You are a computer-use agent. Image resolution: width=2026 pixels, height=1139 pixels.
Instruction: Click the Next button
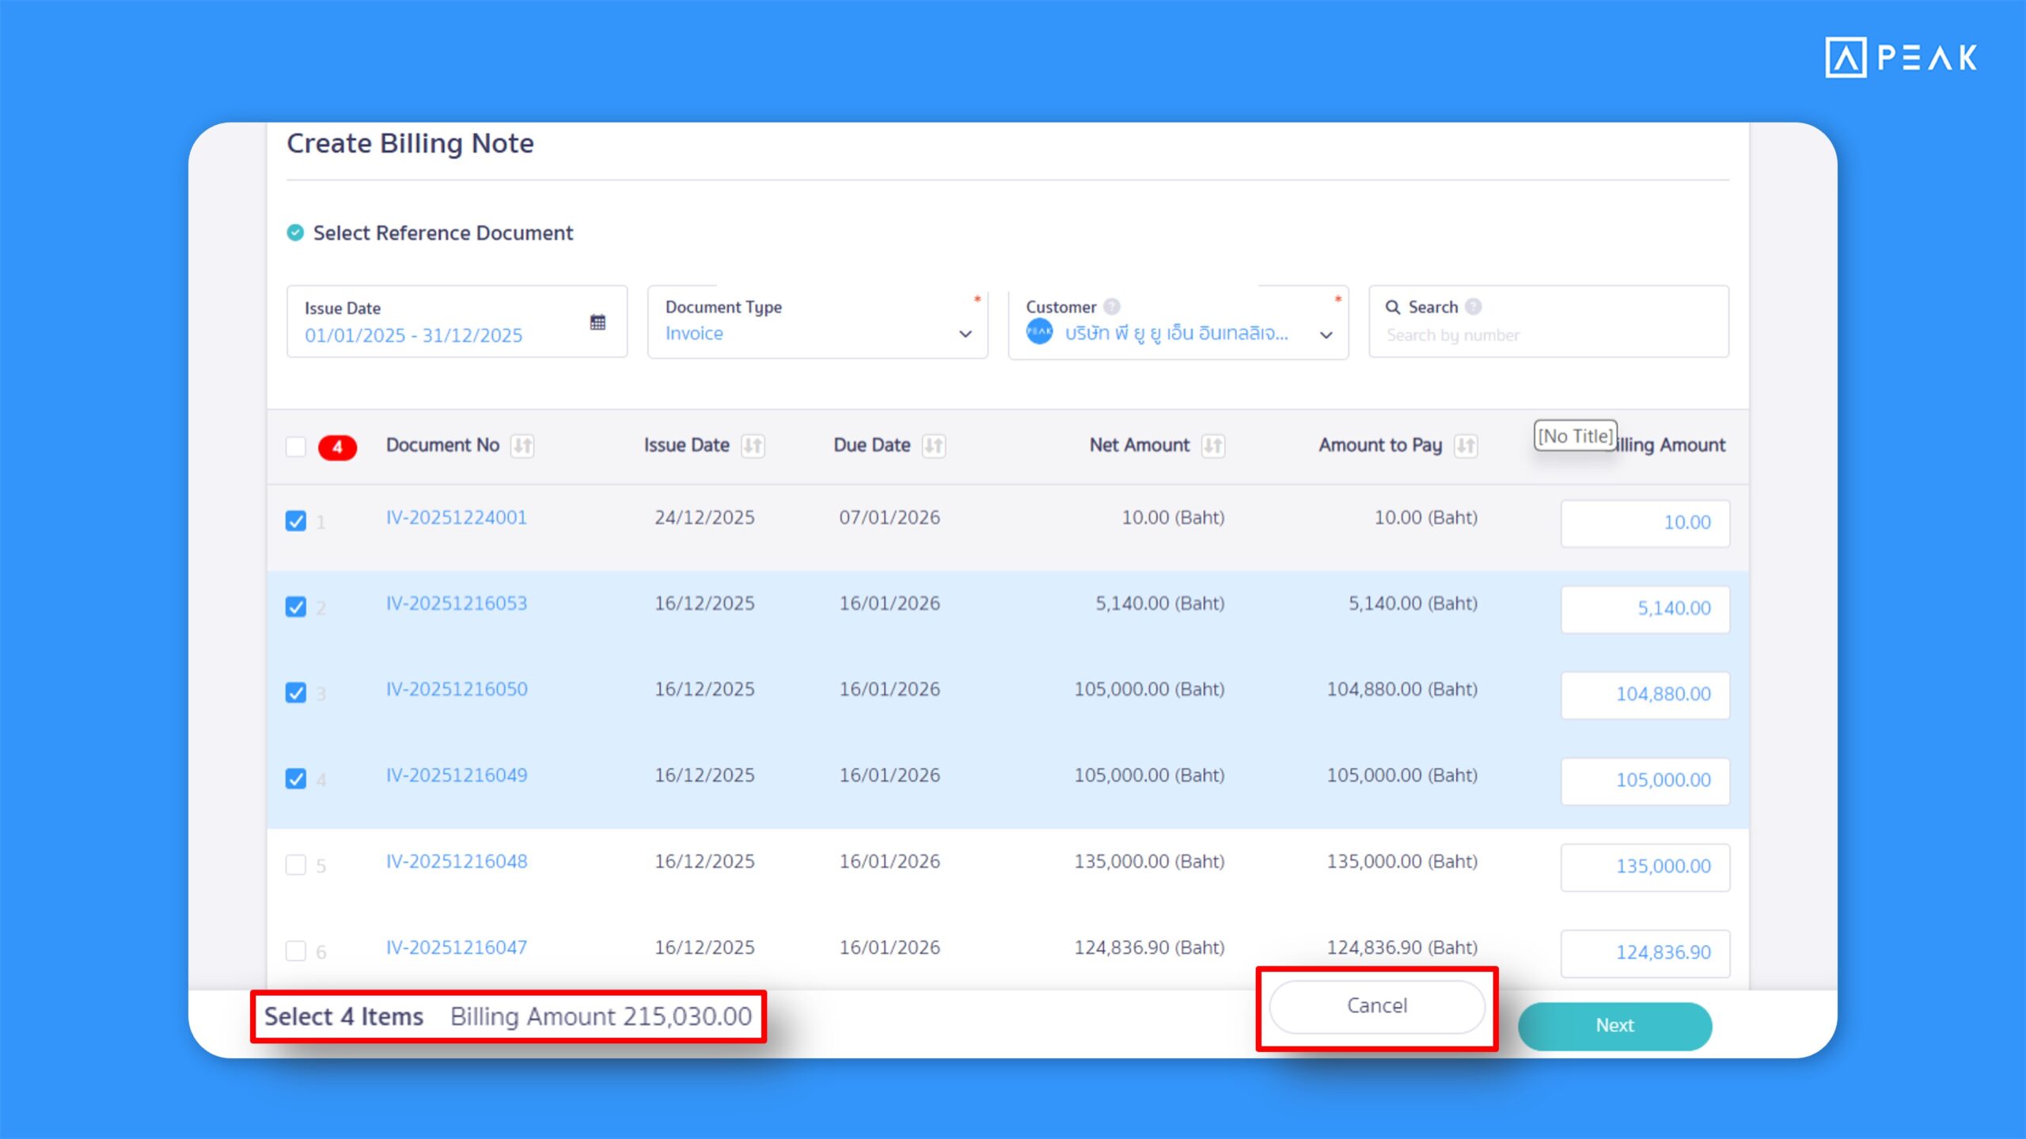pos(1614,1025)
